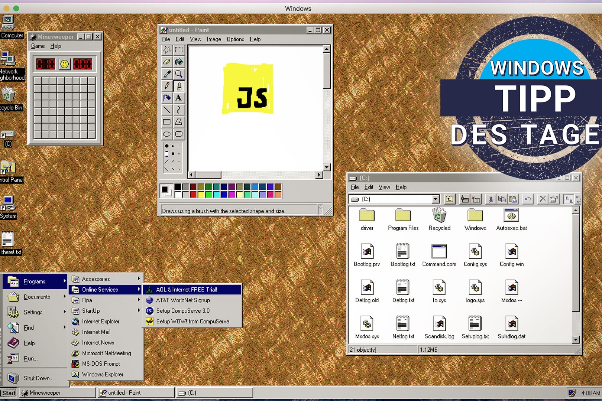Image resolution: width=602 pixels, height=401 pixels.
Task: Select the Polygon shape tool
Action: click(179, 122)
